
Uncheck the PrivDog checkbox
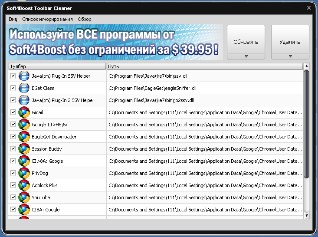pyautogui.click(x=13, y=173)
